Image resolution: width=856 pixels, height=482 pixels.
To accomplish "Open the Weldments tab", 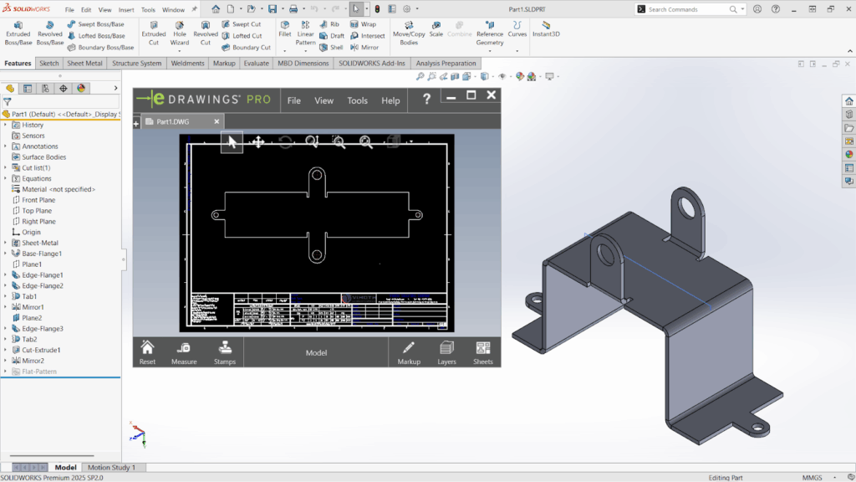I will [187, 64].
